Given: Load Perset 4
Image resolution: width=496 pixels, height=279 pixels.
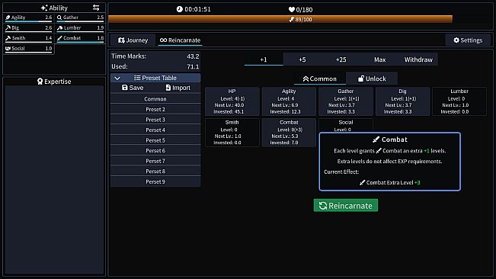Looking at the screenshot, I should (155, 130).
